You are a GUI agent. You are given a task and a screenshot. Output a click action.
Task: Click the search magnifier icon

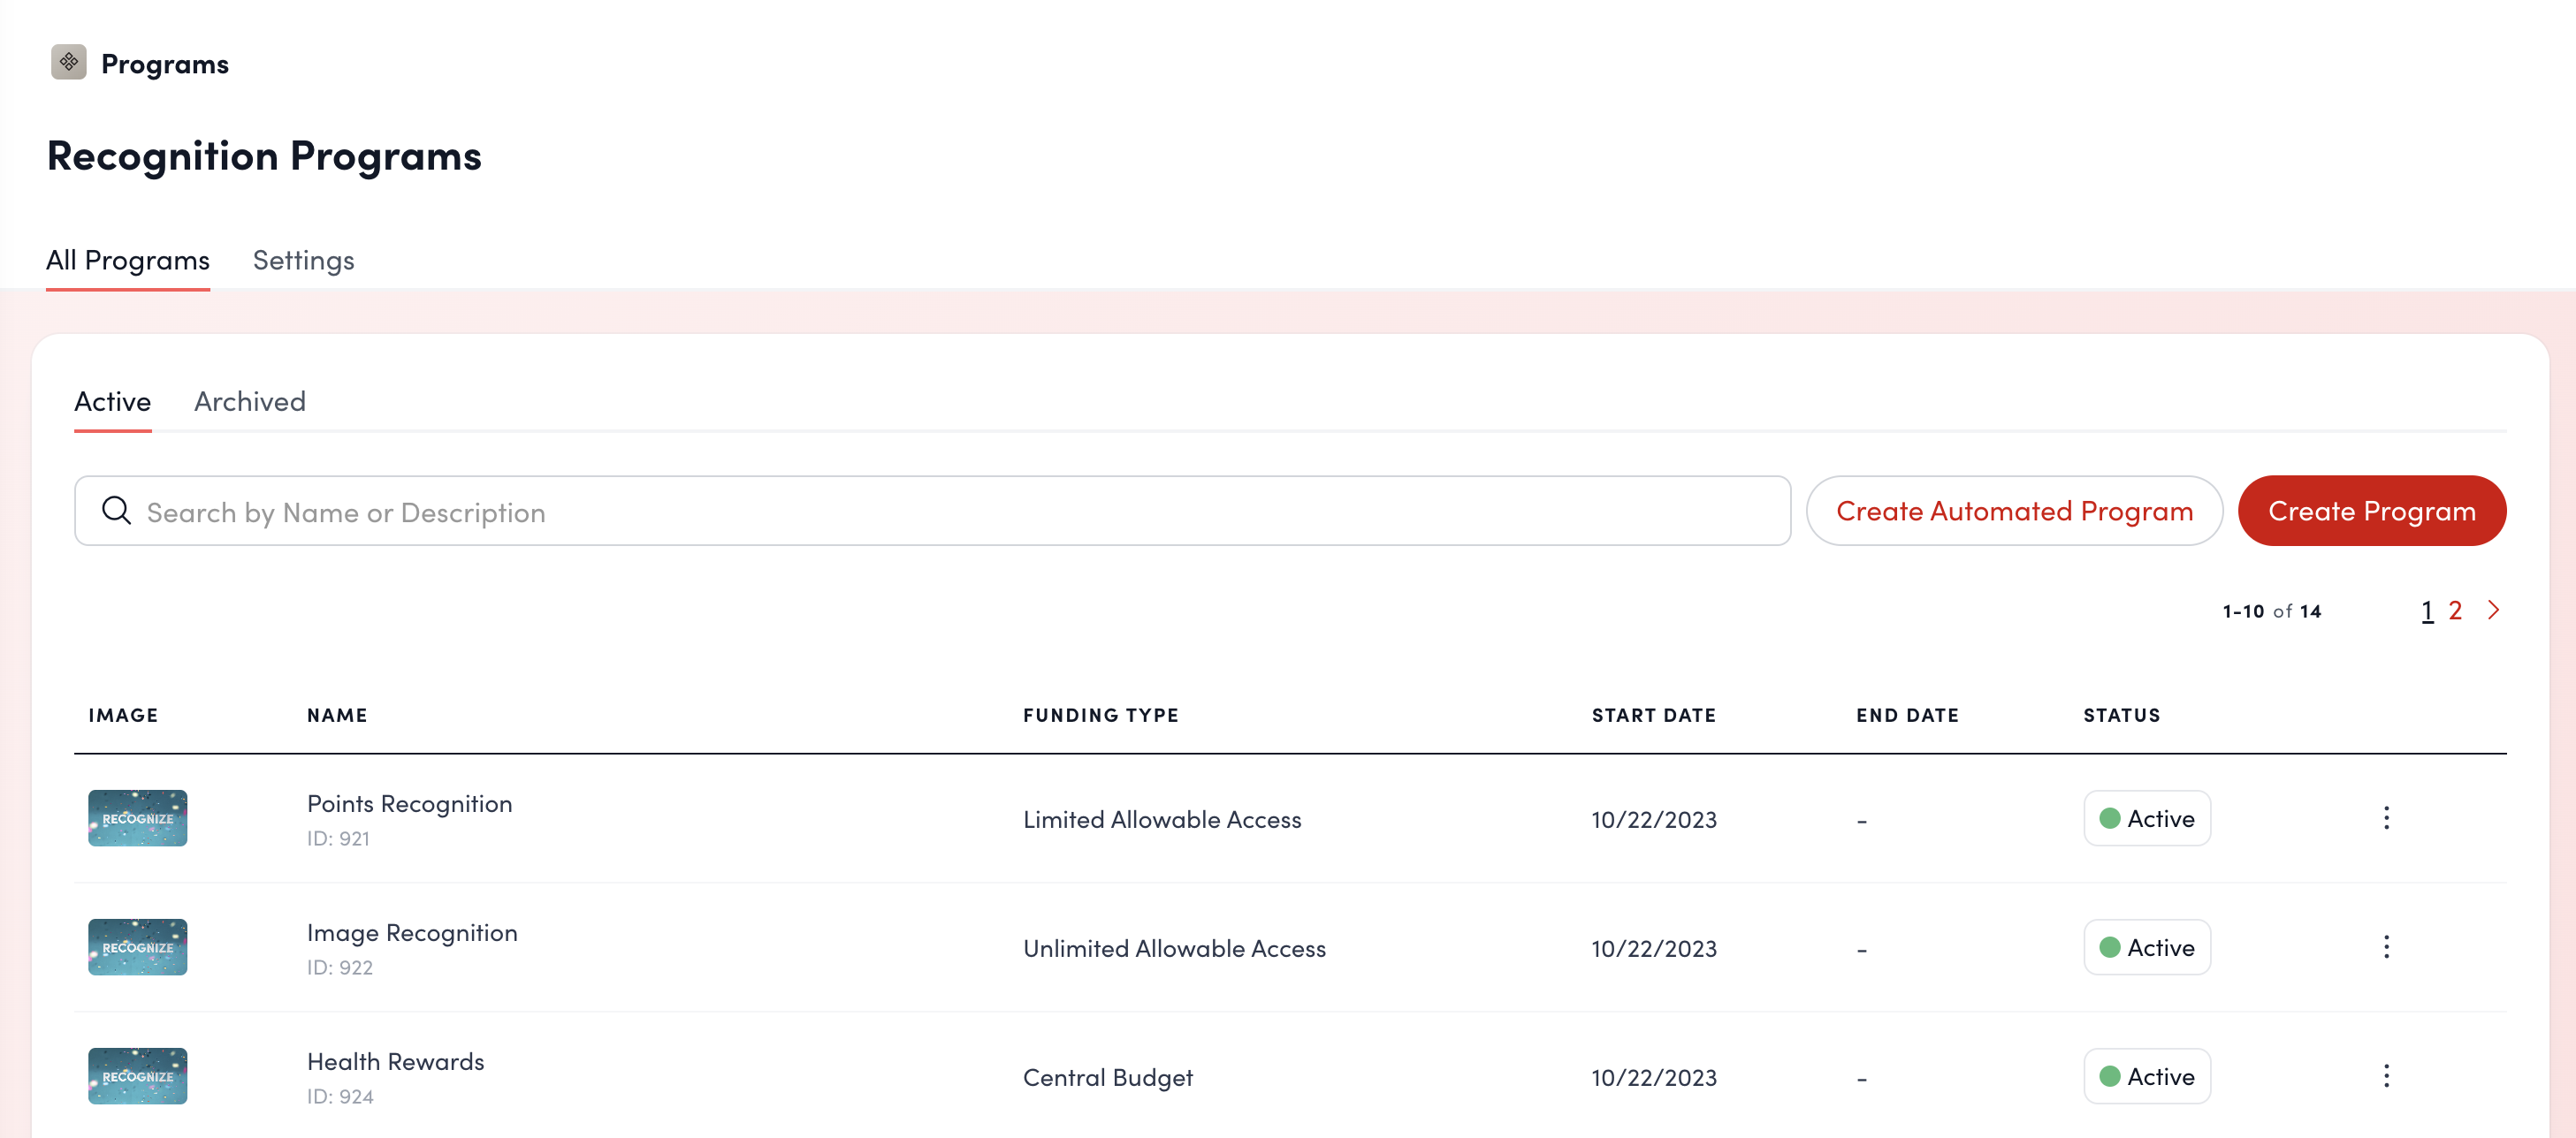pyautogui.click(x=116, y=511)
